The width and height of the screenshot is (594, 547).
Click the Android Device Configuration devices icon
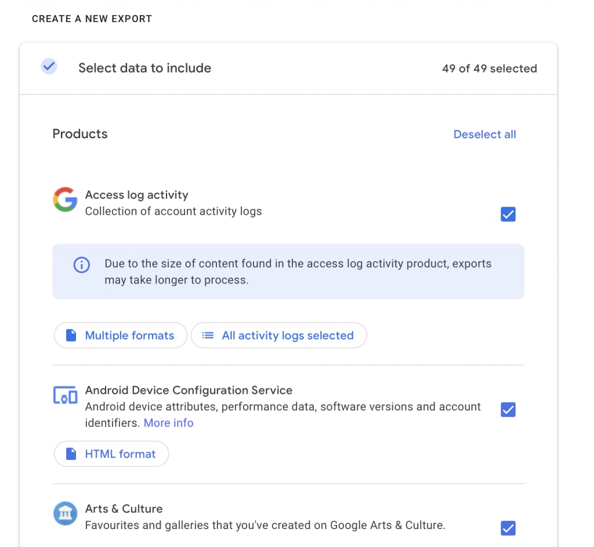pyautogui.click(x=65, y=395)
